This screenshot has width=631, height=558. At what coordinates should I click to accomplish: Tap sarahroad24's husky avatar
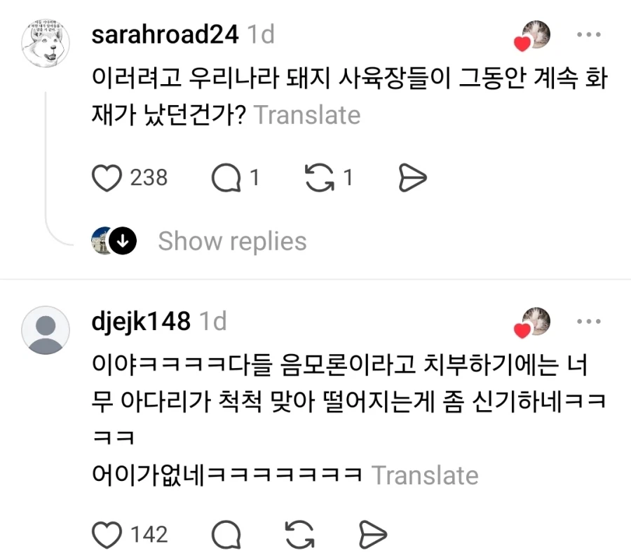pyautogui.click(x=46, y=43)
